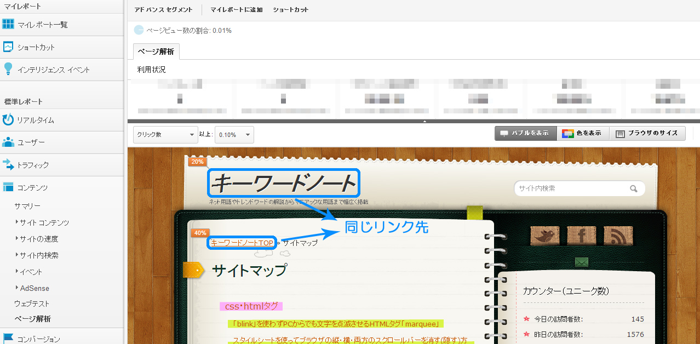
Task: Click the サイト内検索 search field
Action: click(571, 188)
